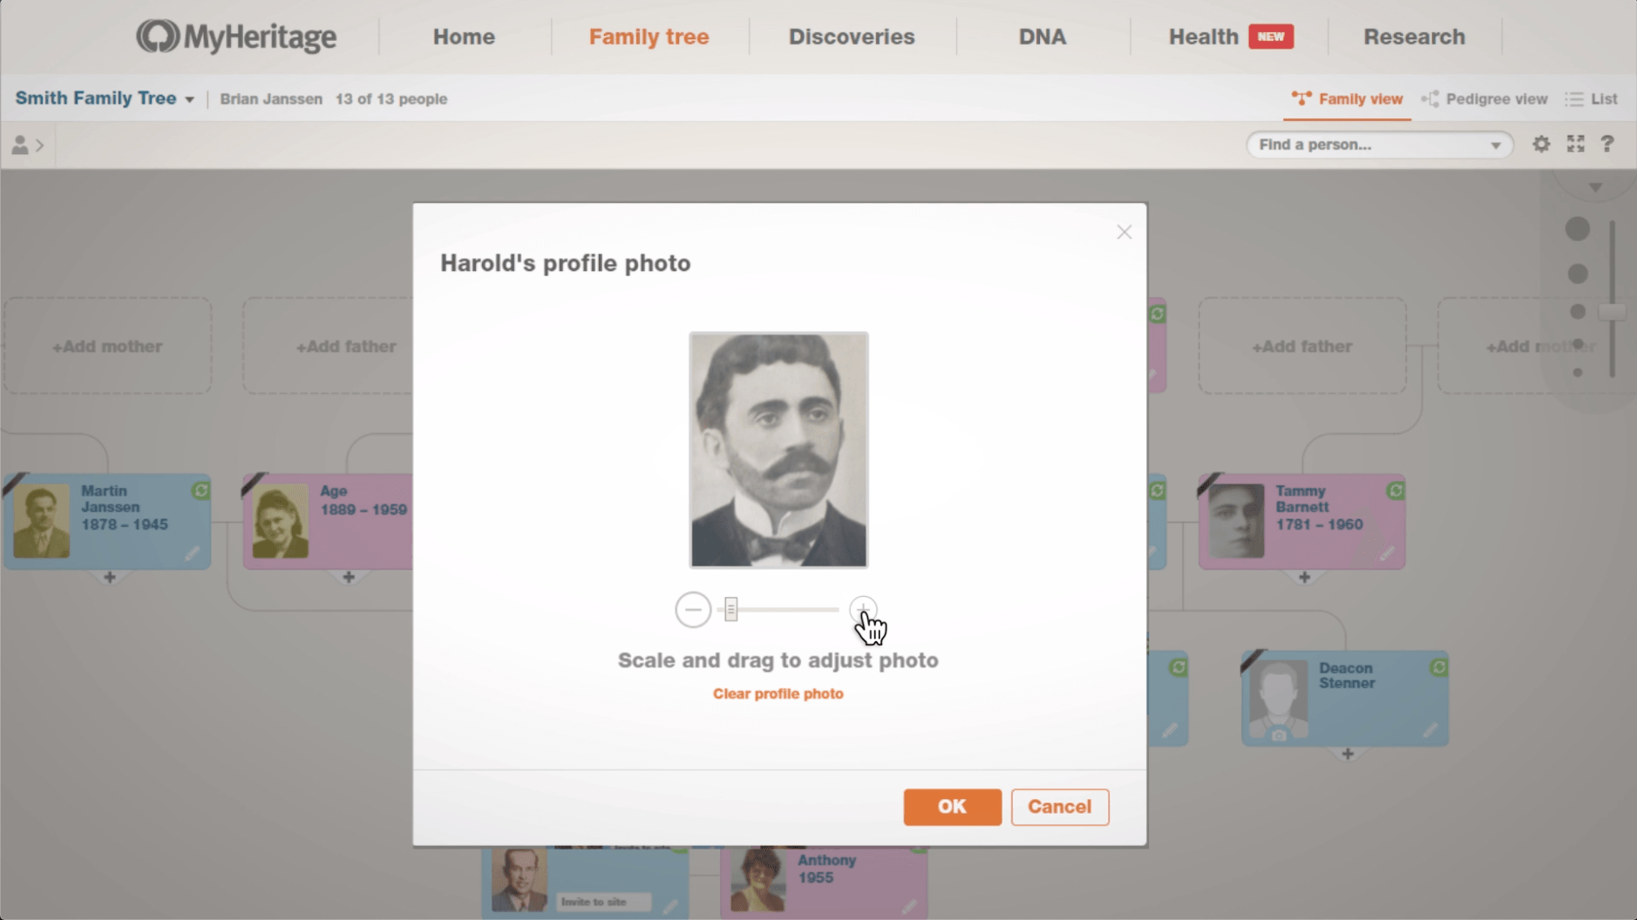This screenshot has height=920, width=1637.
Task: Toggle full screen mode icon
Action: point(1575,145)
